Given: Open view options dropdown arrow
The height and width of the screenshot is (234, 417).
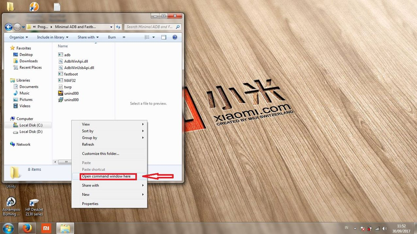Looking at the screenshot, I should tap(153, 37).
